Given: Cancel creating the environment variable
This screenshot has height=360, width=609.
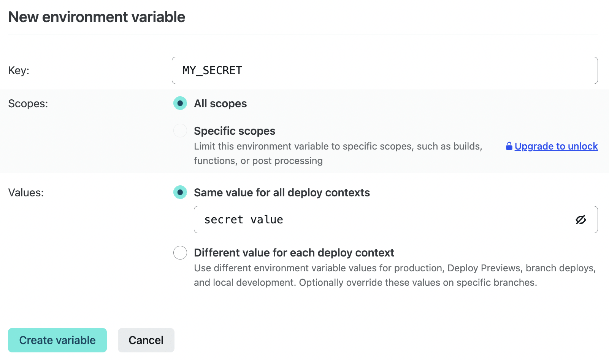Looking at the screenshot, I should click(x=146, y=340).
